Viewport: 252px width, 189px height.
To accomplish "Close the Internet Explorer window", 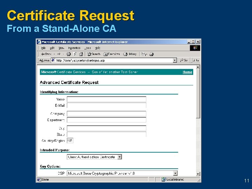I will (198, 42).
